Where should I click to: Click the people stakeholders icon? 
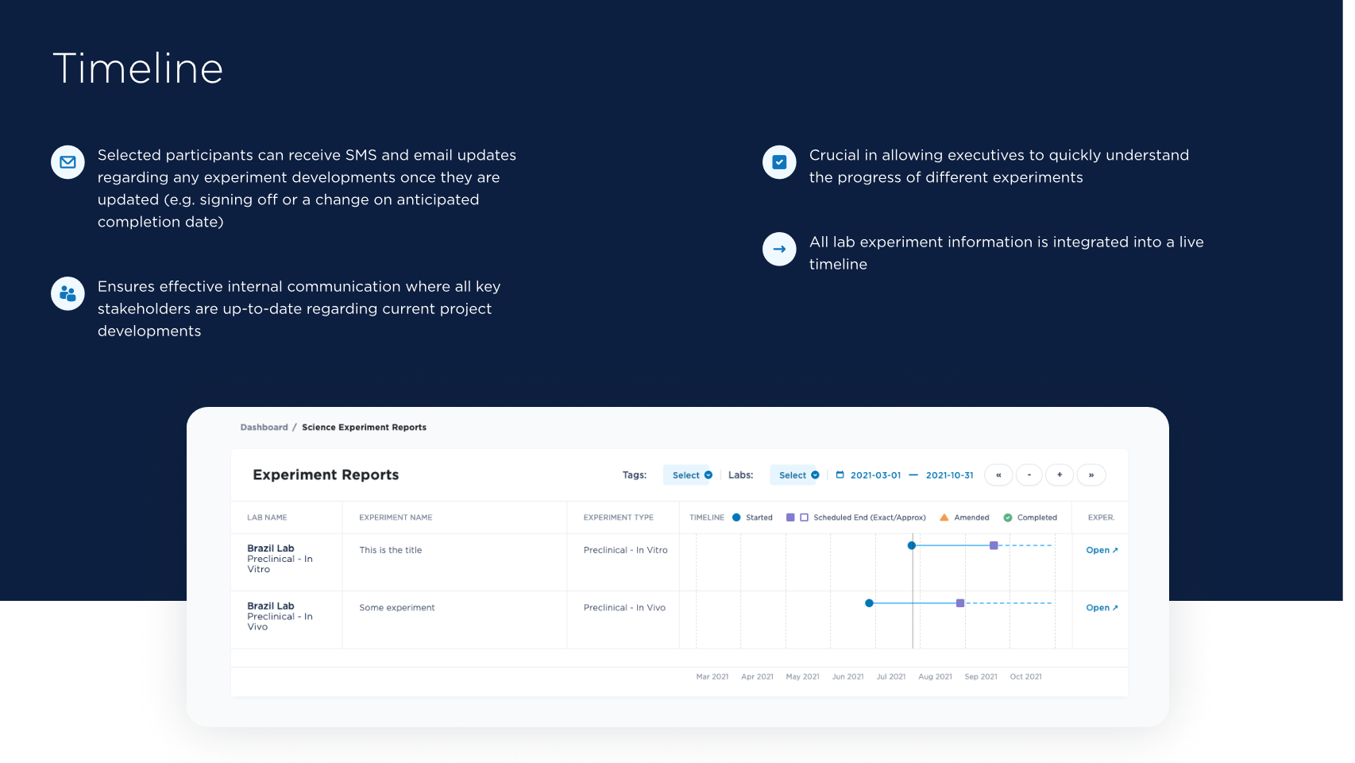68,293
